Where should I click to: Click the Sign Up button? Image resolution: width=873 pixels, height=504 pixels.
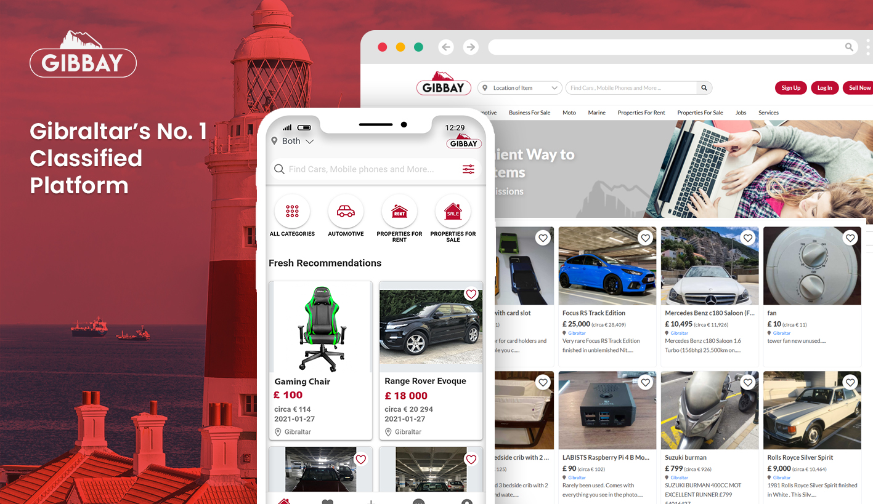[x=790, y=88]
